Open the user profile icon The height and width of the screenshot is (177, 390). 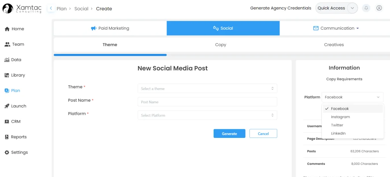pos(379,8)
